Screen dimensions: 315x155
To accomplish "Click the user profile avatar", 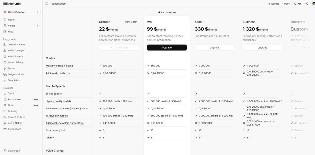I will click(x=313, y=4).
